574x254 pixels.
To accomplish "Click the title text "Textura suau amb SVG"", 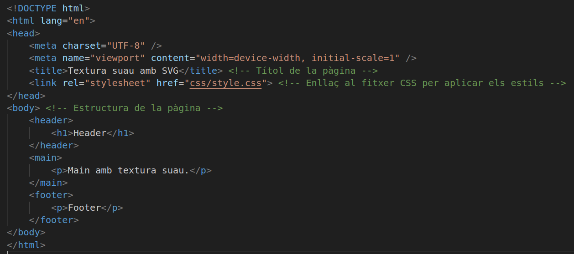I will (123, 71).
